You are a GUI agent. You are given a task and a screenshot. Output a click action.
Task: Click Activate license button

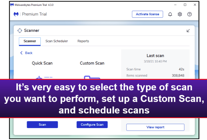click(x=147, y=14)
